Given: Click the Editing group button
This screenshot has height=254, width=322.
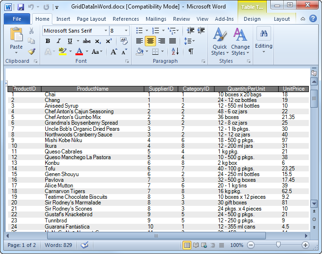Looking at the screenshot, I should [264, 40].
